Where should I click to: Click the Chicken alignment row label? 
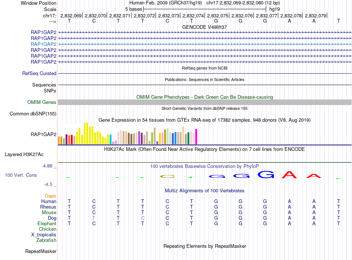click(47, 229)
